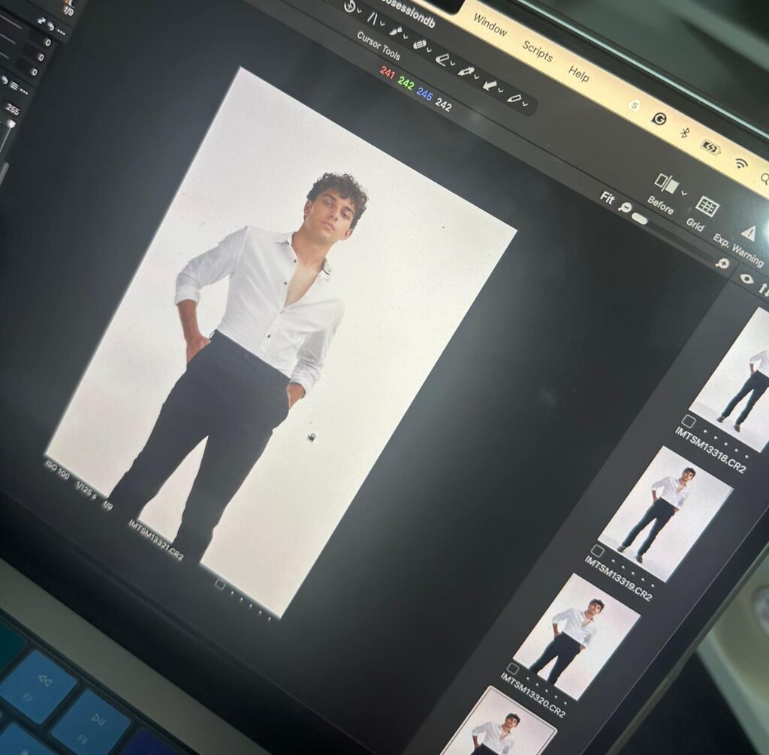Open the three-dot menu below f/9
Image resolution: width=769 pixels, height=755 pixels.
pos(61,32)
